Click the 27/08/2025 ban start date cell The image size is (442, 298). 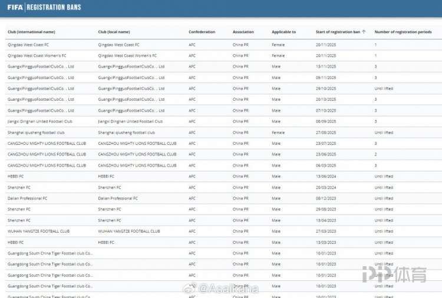click(x=325, y=133)
